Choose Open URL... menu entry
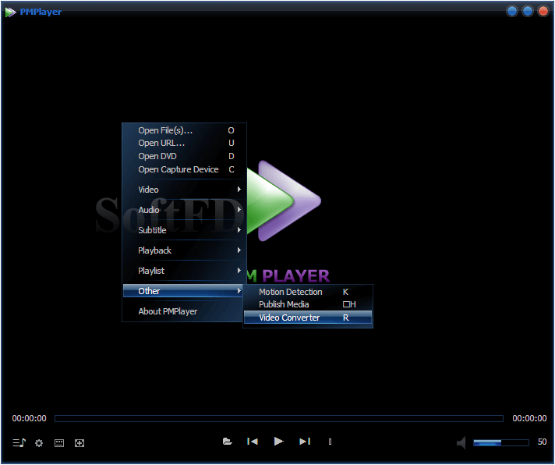Screen dimensions: 555x465 (x=184, y=143)
